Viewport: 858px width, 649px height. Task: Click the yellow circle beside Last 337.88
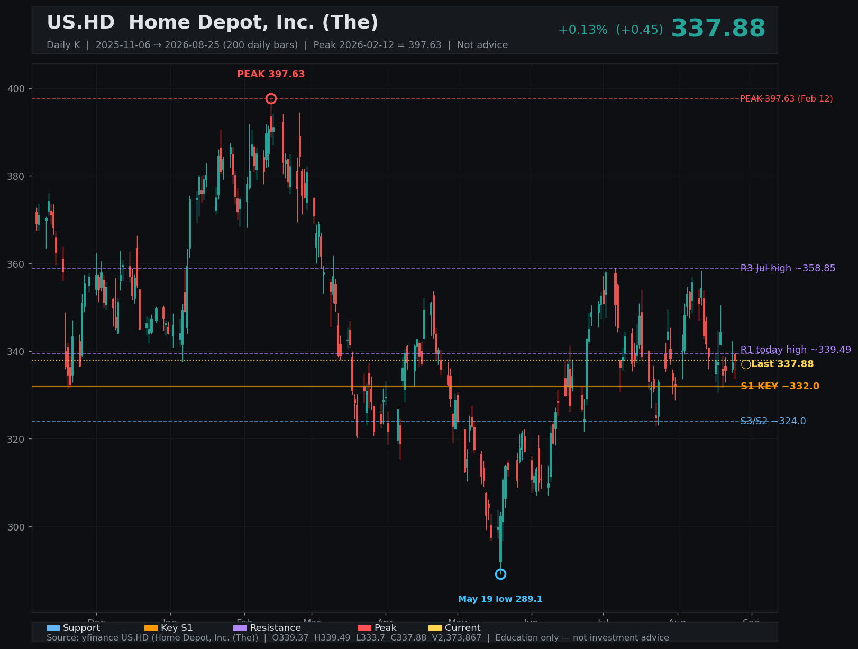[746, 364]
